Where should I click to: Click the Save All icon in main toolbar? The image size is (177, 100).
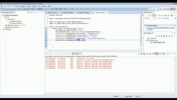[9, 9]
